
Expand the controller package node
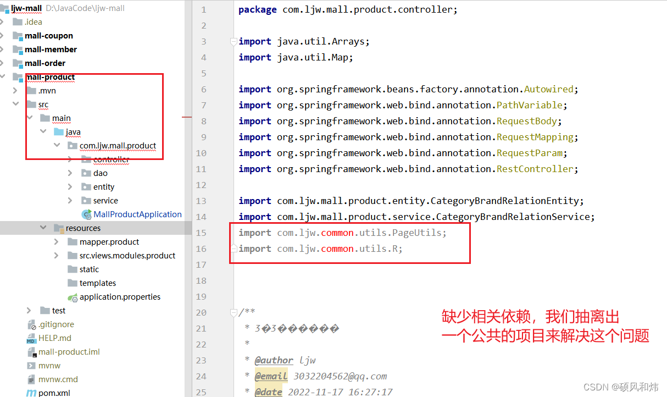coord(70,159)
